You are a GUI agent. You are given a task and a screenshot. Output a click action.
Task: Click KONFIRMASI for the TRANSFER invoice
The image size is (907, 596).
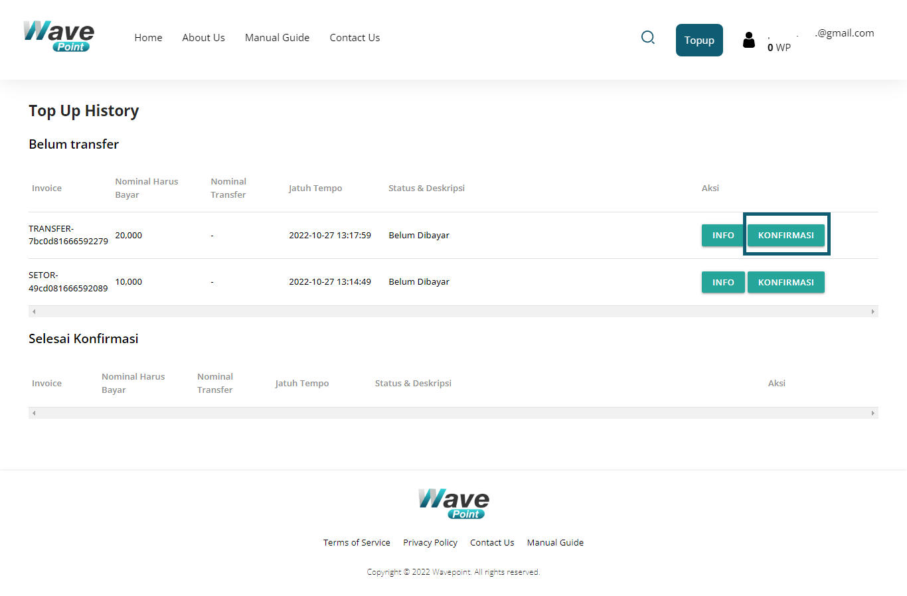click(785, 236)
